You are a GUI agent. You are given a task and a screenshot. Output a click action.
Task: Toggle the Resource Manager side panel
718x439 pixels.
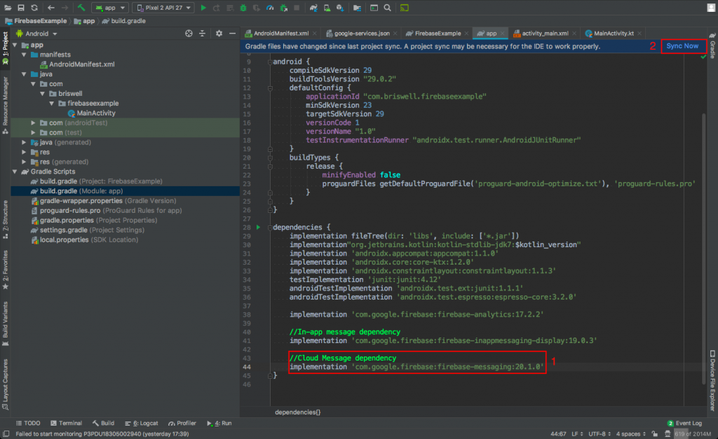(x=6, y=101)
